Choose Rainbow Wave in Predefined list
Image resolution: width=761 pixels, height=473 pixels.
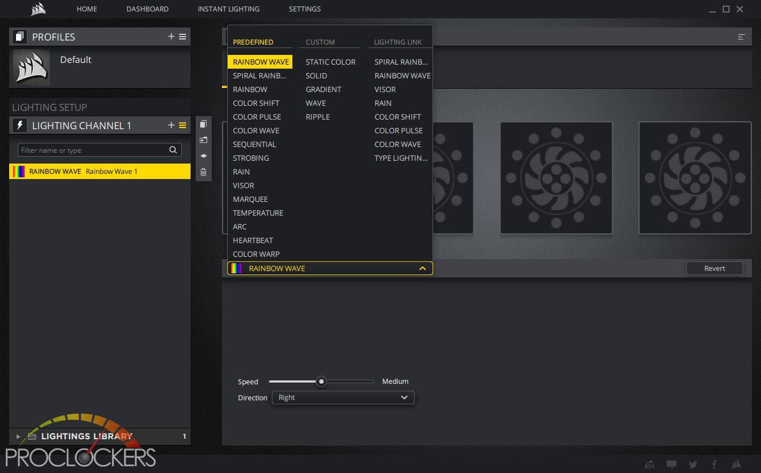260,62
